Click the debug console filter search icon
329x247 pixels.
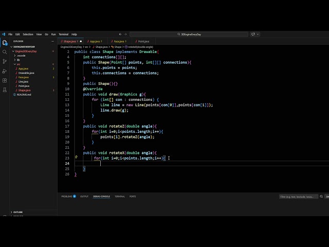321,197
